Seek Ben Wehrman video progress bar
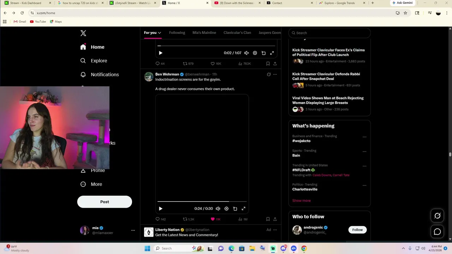 tap(202, 201)
